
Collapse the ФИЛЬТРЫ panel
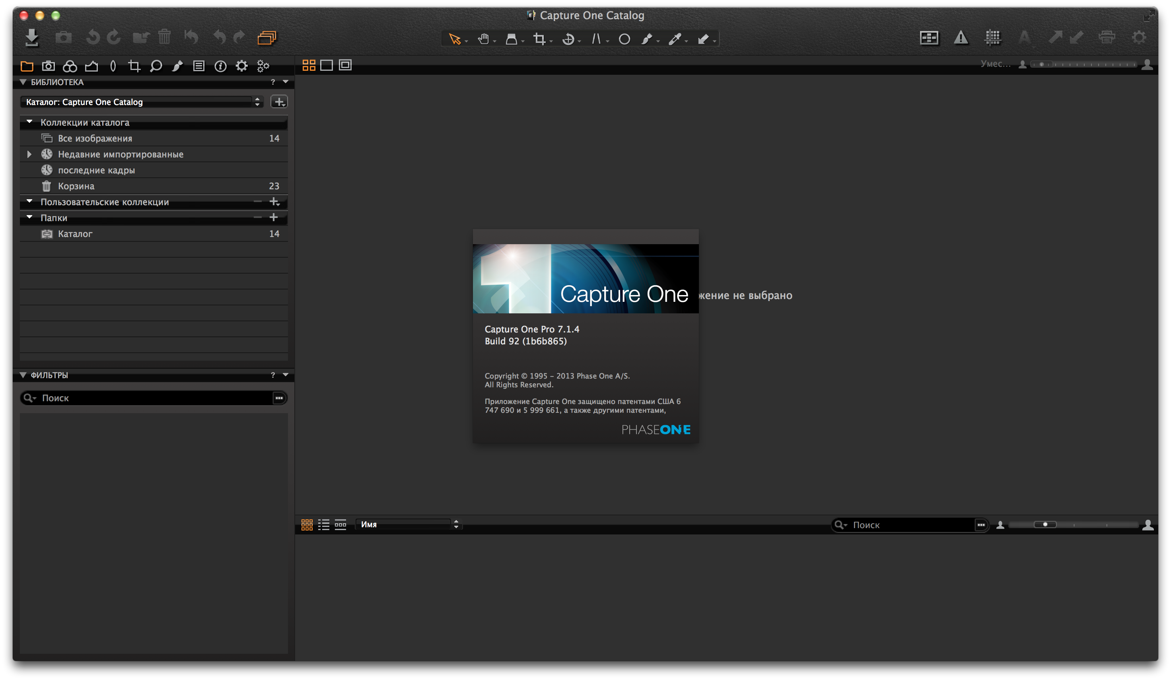[x=23, y=375]
